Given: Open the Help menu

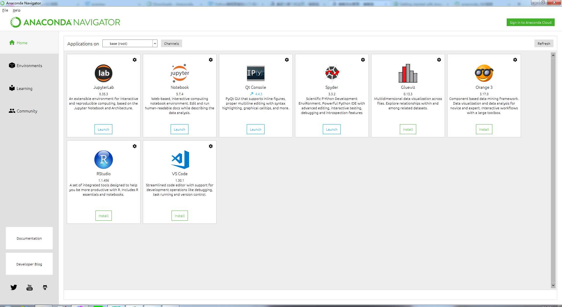Looking at the screenshot, I should (17, 10).
